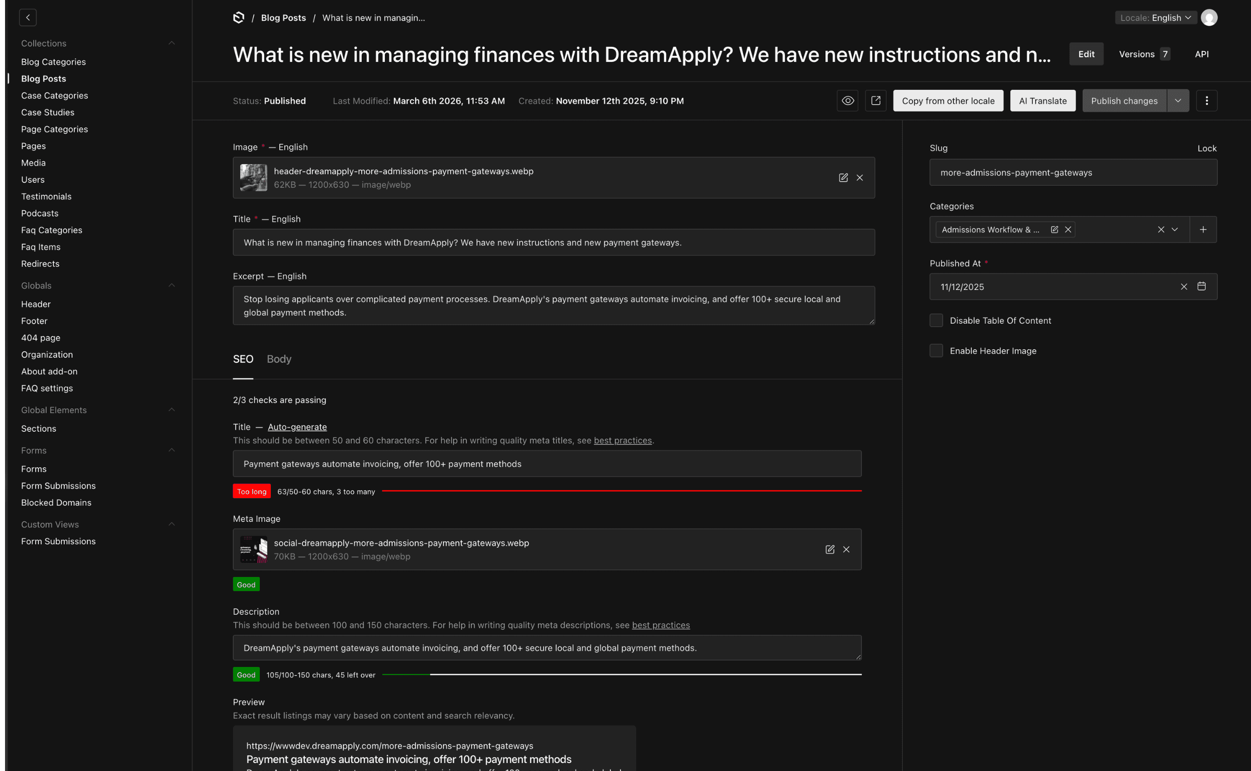Click the eye preview icon
This screenshot has height=771, width=1251.
[848, 101]
